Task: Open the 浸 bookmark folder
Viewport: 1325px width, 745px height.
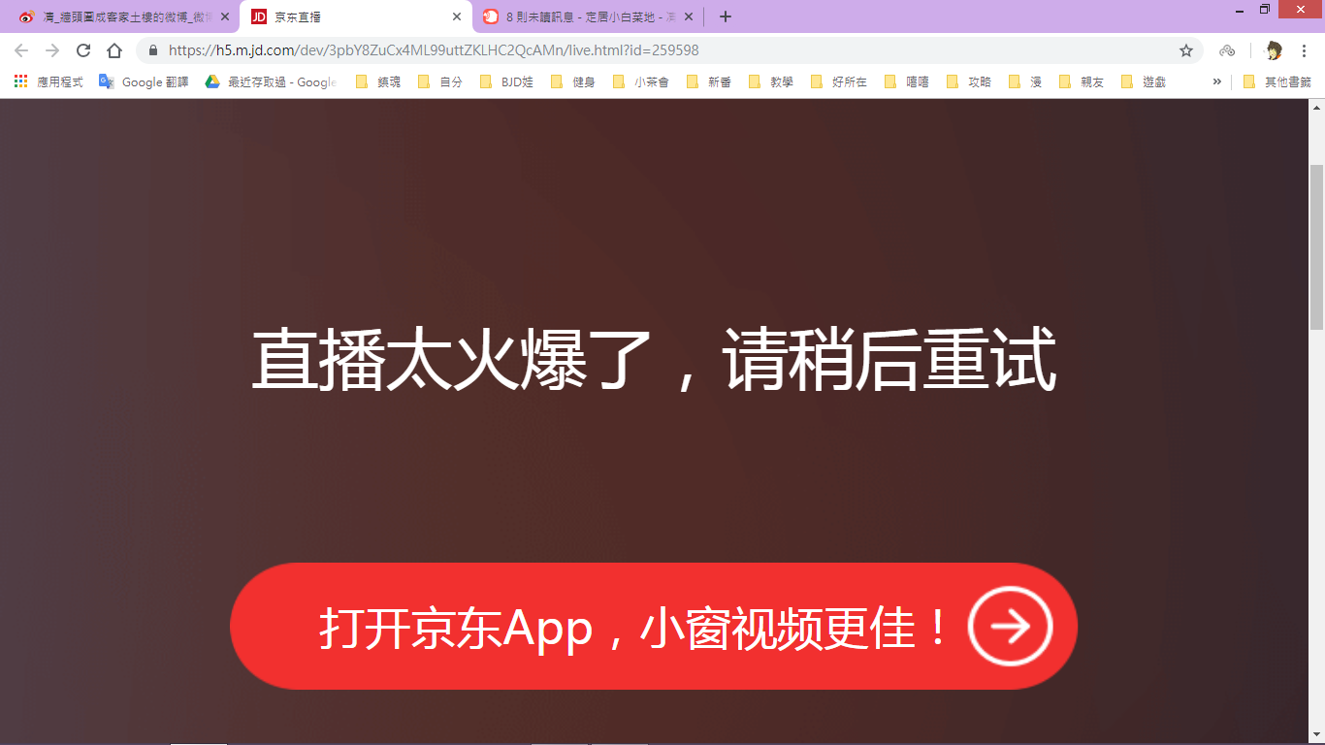Action: 1025,82
